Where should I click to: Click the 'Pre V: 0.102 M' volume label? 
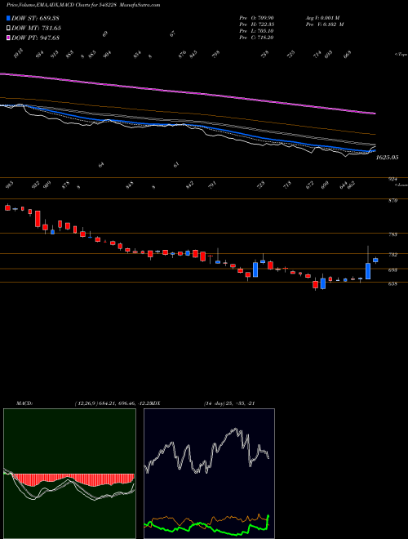(325, 24)
